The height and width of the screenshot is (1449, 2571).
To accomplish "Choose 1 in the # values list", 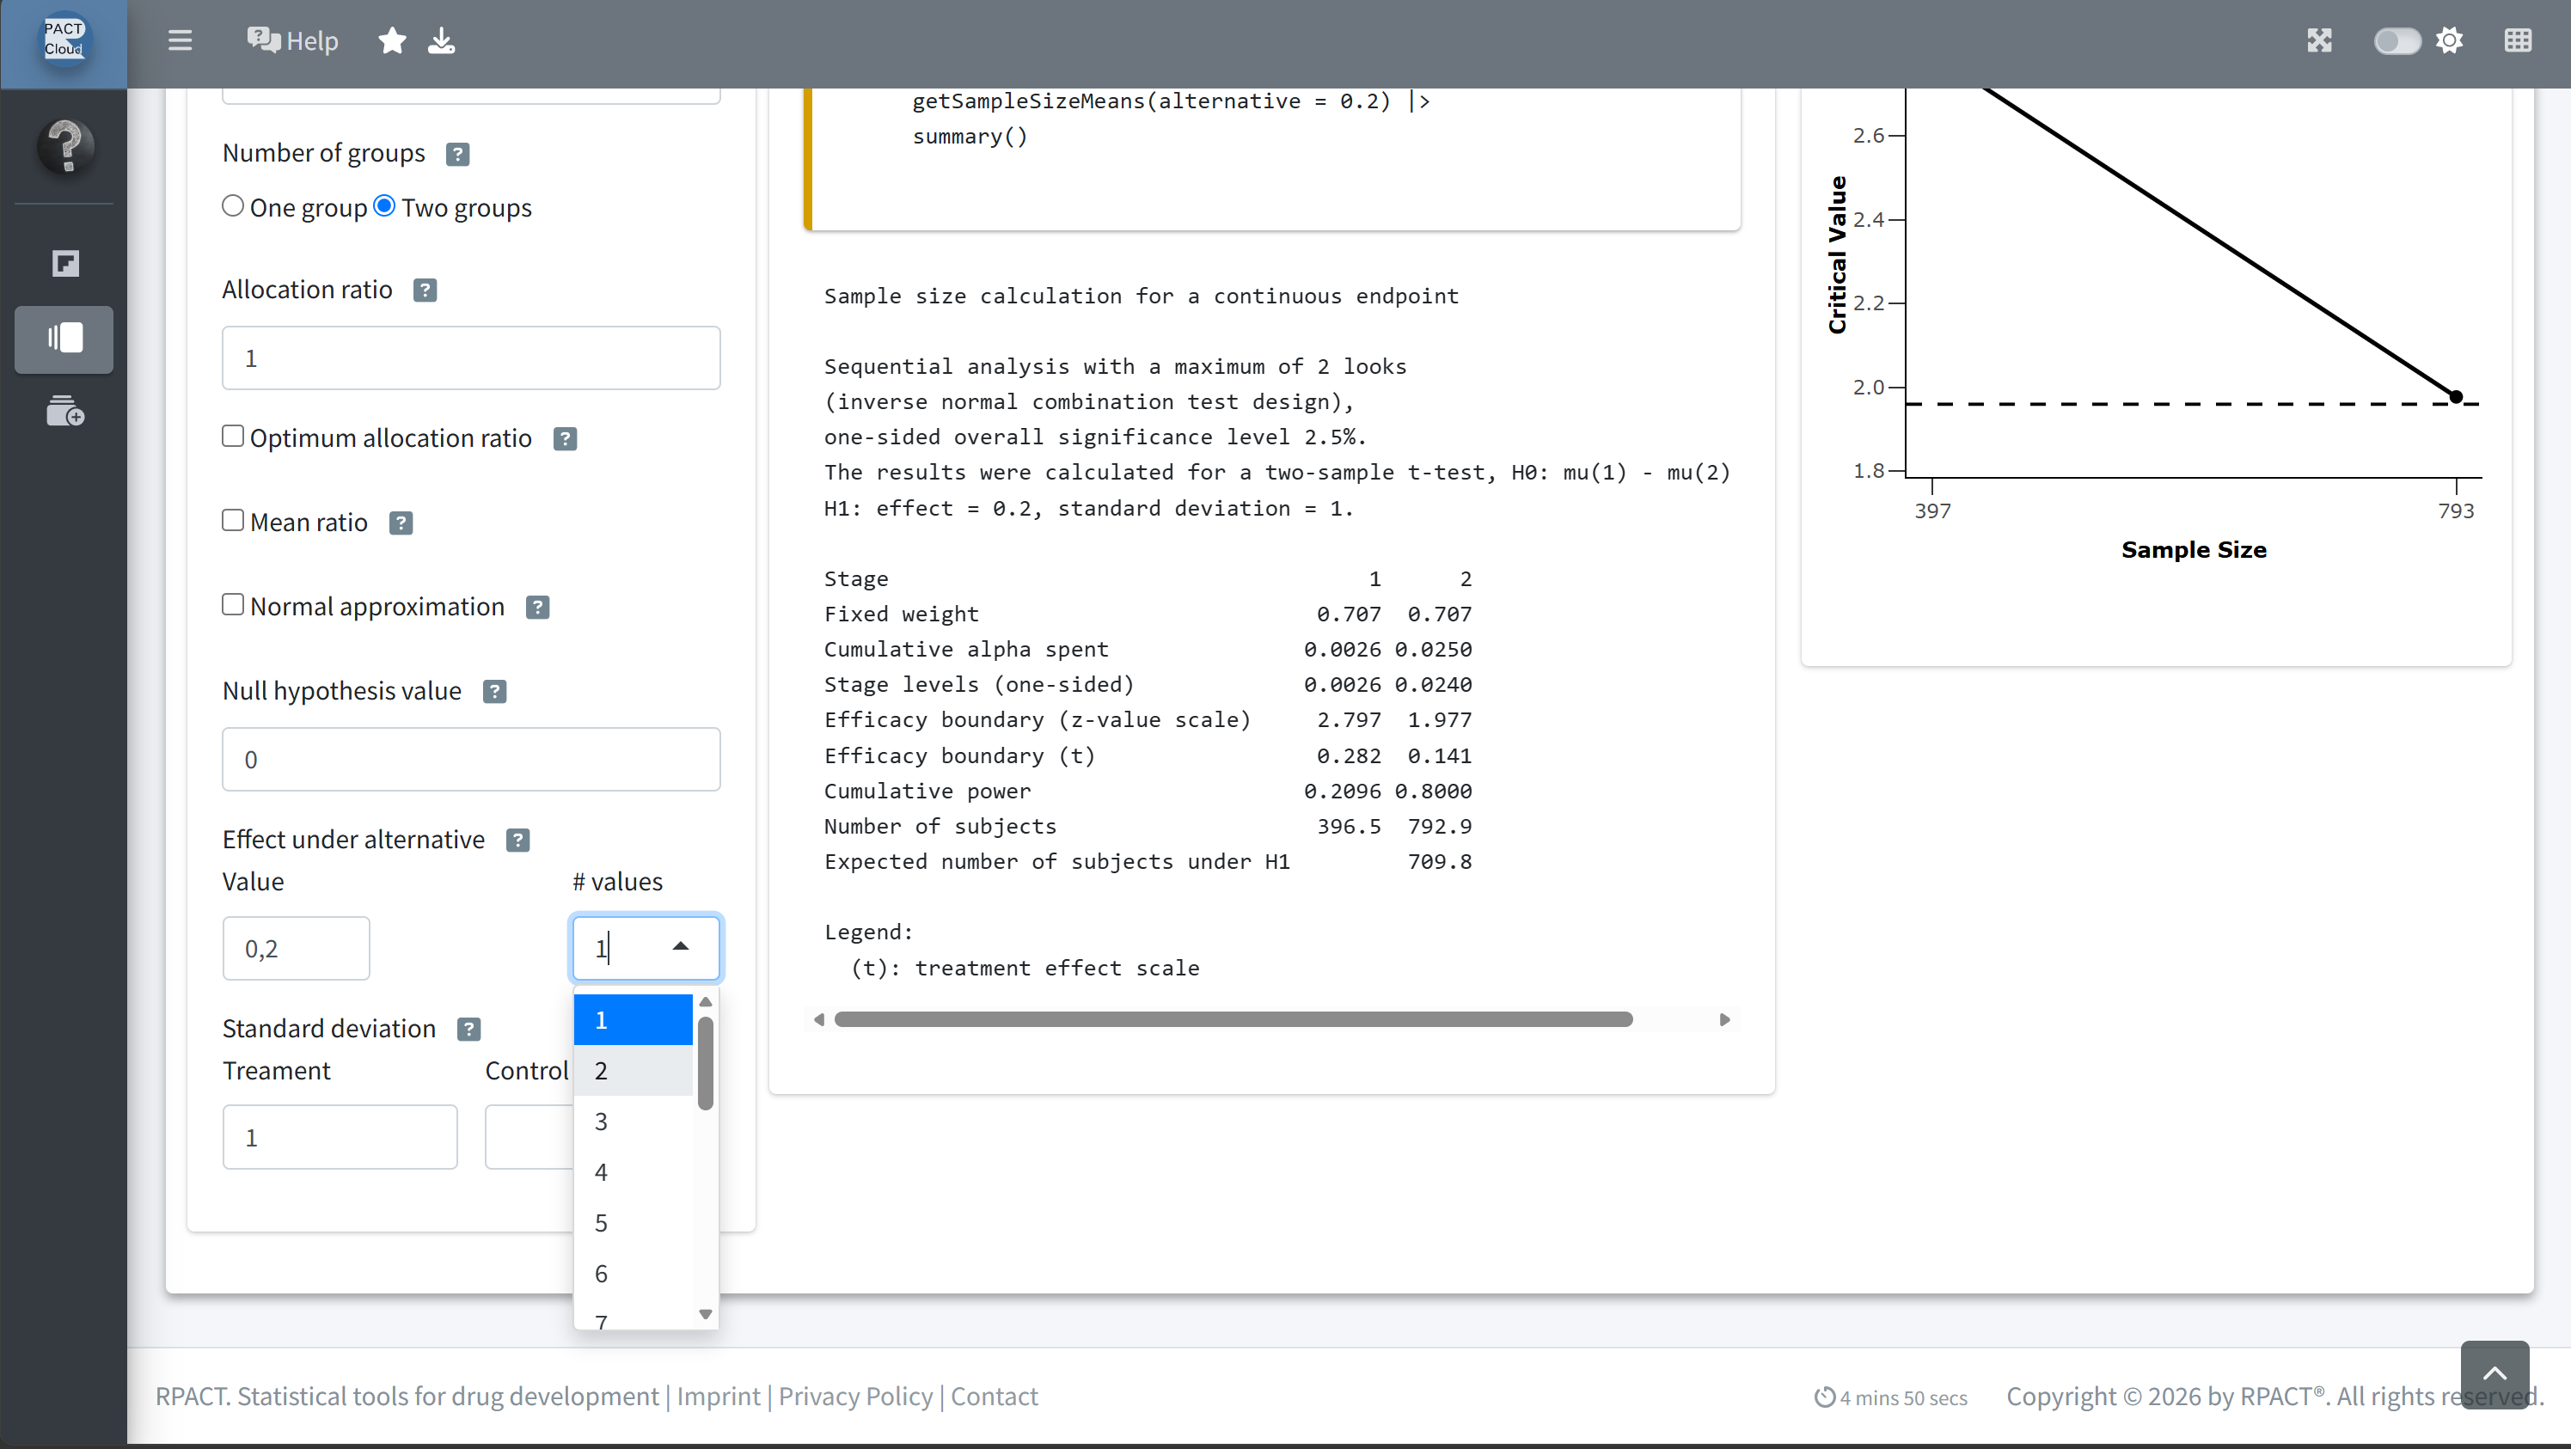I will coord(633,1020).
